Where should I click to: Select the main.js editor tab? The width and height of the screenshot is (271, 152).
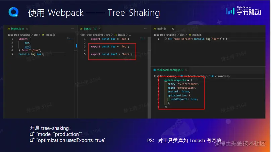(x=162, y=29)
